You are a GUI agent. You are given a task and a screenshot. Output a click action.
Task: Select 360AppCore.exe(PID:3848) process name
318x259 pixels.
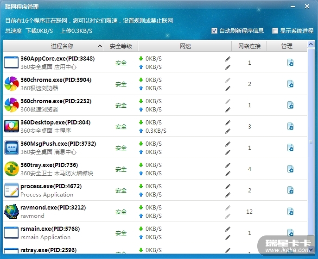click(57, 58)
